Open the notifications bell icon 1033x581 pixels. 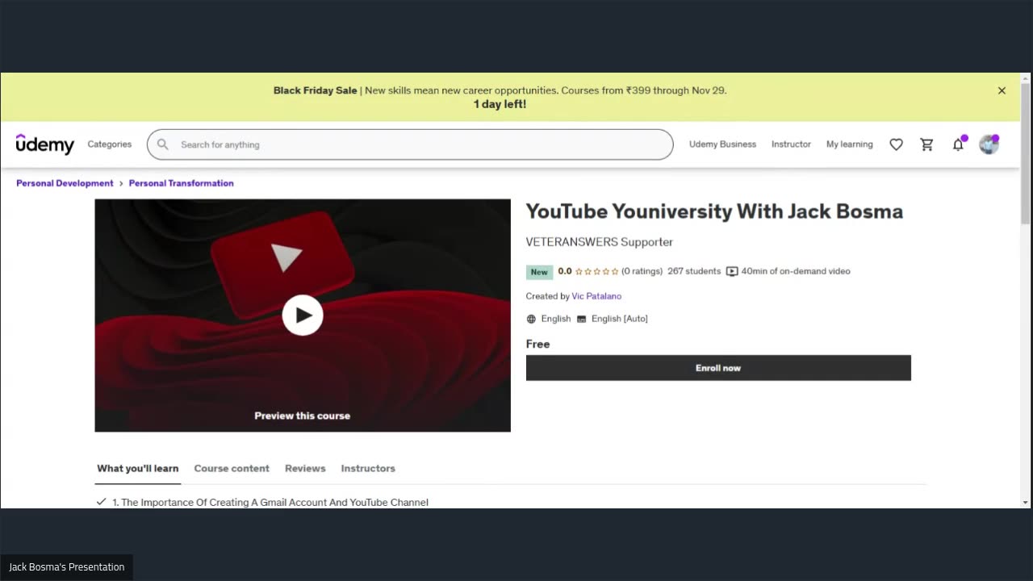point(958,144)
